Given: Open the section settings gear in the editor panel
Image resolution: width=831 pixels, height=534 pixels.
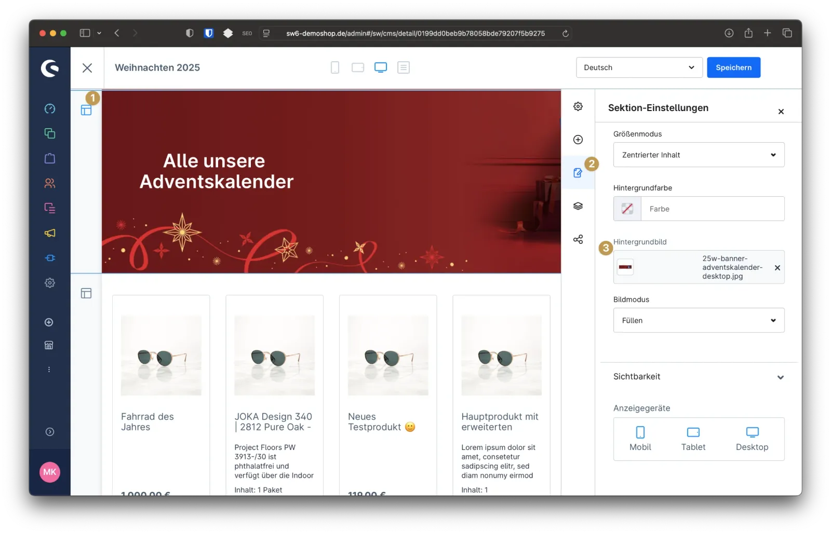Looking at the screenshot, I should click(578, 106).
